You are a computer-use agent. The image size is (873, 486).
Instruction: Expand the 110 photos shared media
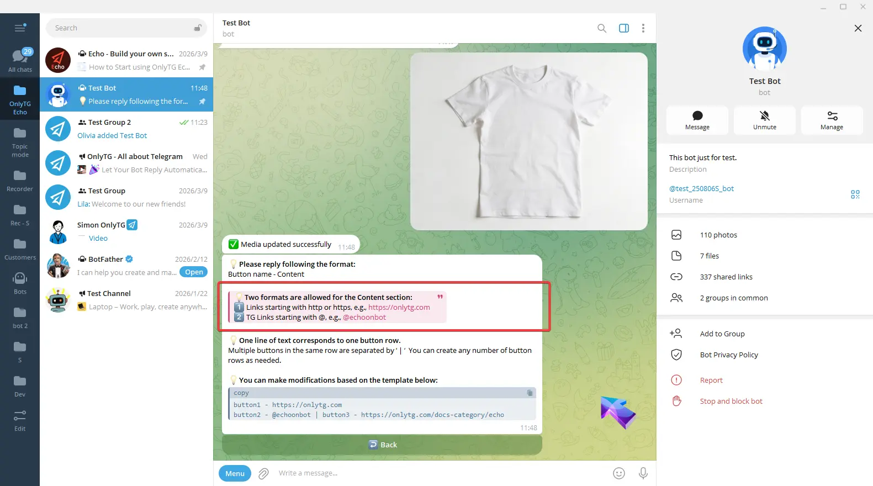tap(718, 235)
